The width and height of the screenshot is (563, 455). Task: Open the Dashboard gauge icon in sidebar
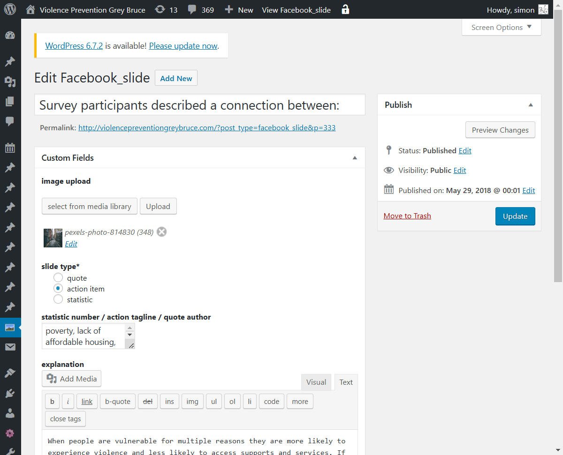(10, 36)
